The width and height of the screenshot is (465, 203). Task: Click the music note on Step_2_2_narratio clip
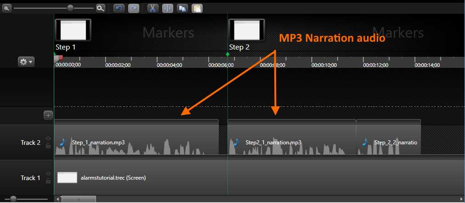[x=364, y=143]
